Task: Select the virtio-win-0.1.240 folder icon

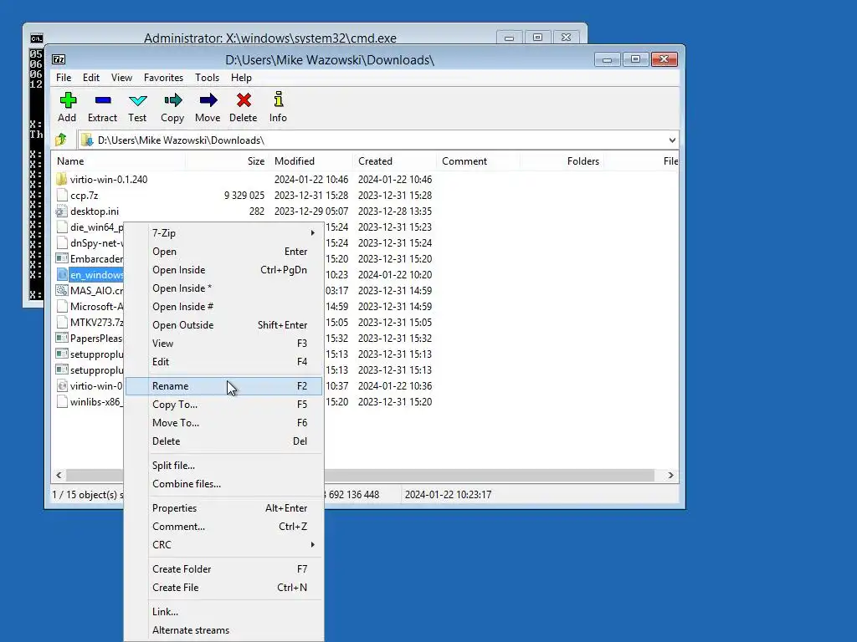Action: 62,179
